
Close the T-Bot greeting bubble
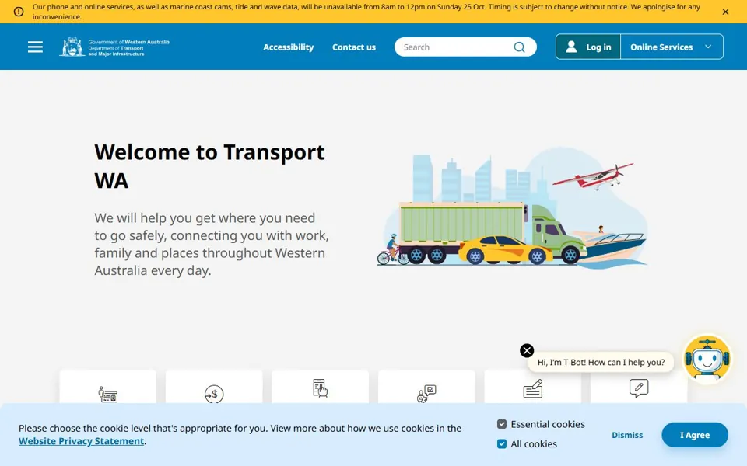(x=527, y=350)
